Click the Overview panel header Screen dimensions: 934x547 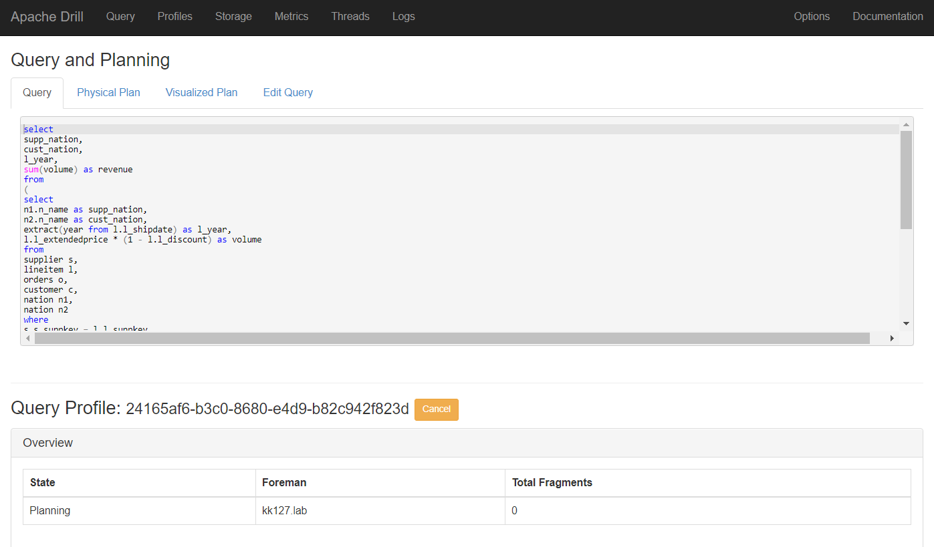point(467,443)
